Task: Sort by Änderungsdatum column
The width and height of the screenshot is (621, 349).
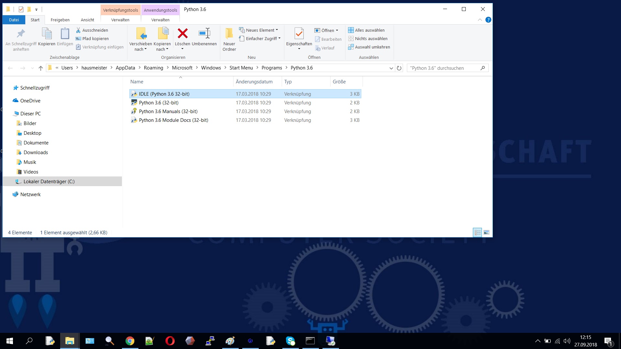Action: coord(257,82)
